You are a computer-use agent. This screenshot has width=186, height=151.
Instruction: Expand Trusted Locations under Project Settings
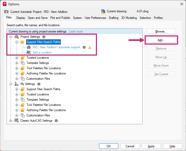[x=17, y=58]
